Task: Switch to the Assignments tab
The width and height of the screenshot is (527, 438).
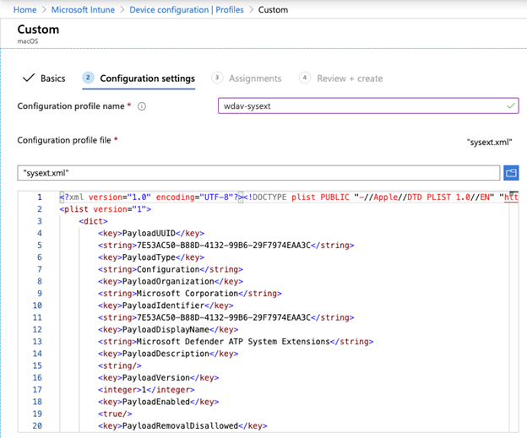Action: 255,78
